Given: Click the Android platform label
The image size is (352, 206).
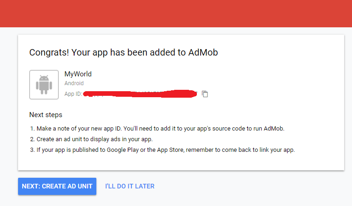Looking at the screenshot, I should pyautogui.click(x=74, y=83).
